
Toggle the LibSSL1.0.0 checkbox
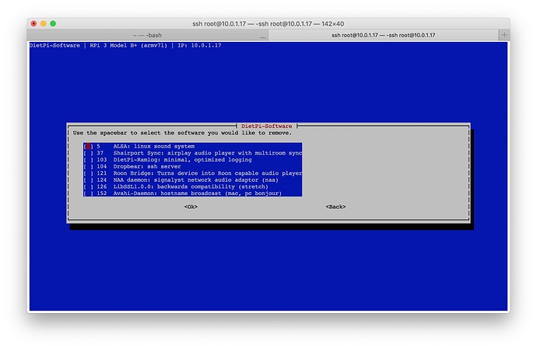(x=88, y=186)
